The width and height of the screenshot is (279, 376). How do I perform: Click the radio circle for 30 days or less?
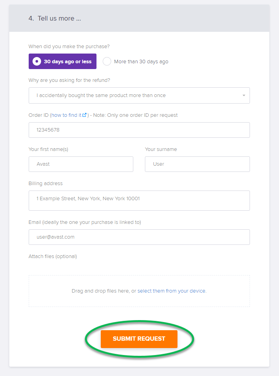click(x=37, y=61)
